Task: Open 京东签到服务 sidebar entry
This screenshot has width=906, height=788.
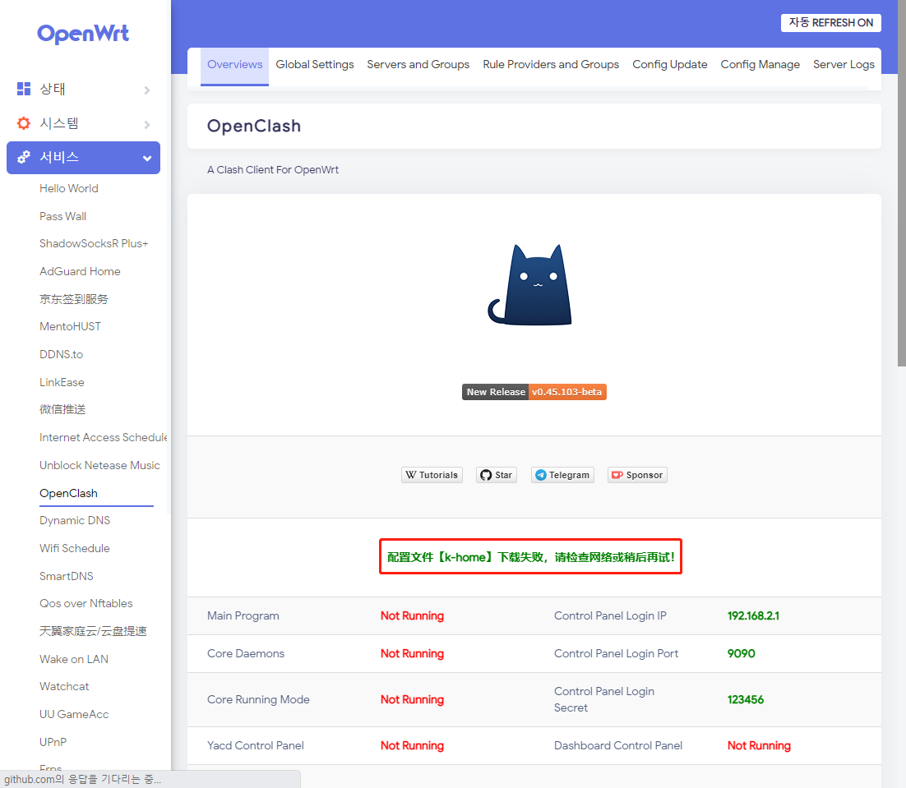Action: tap(74, 299)
